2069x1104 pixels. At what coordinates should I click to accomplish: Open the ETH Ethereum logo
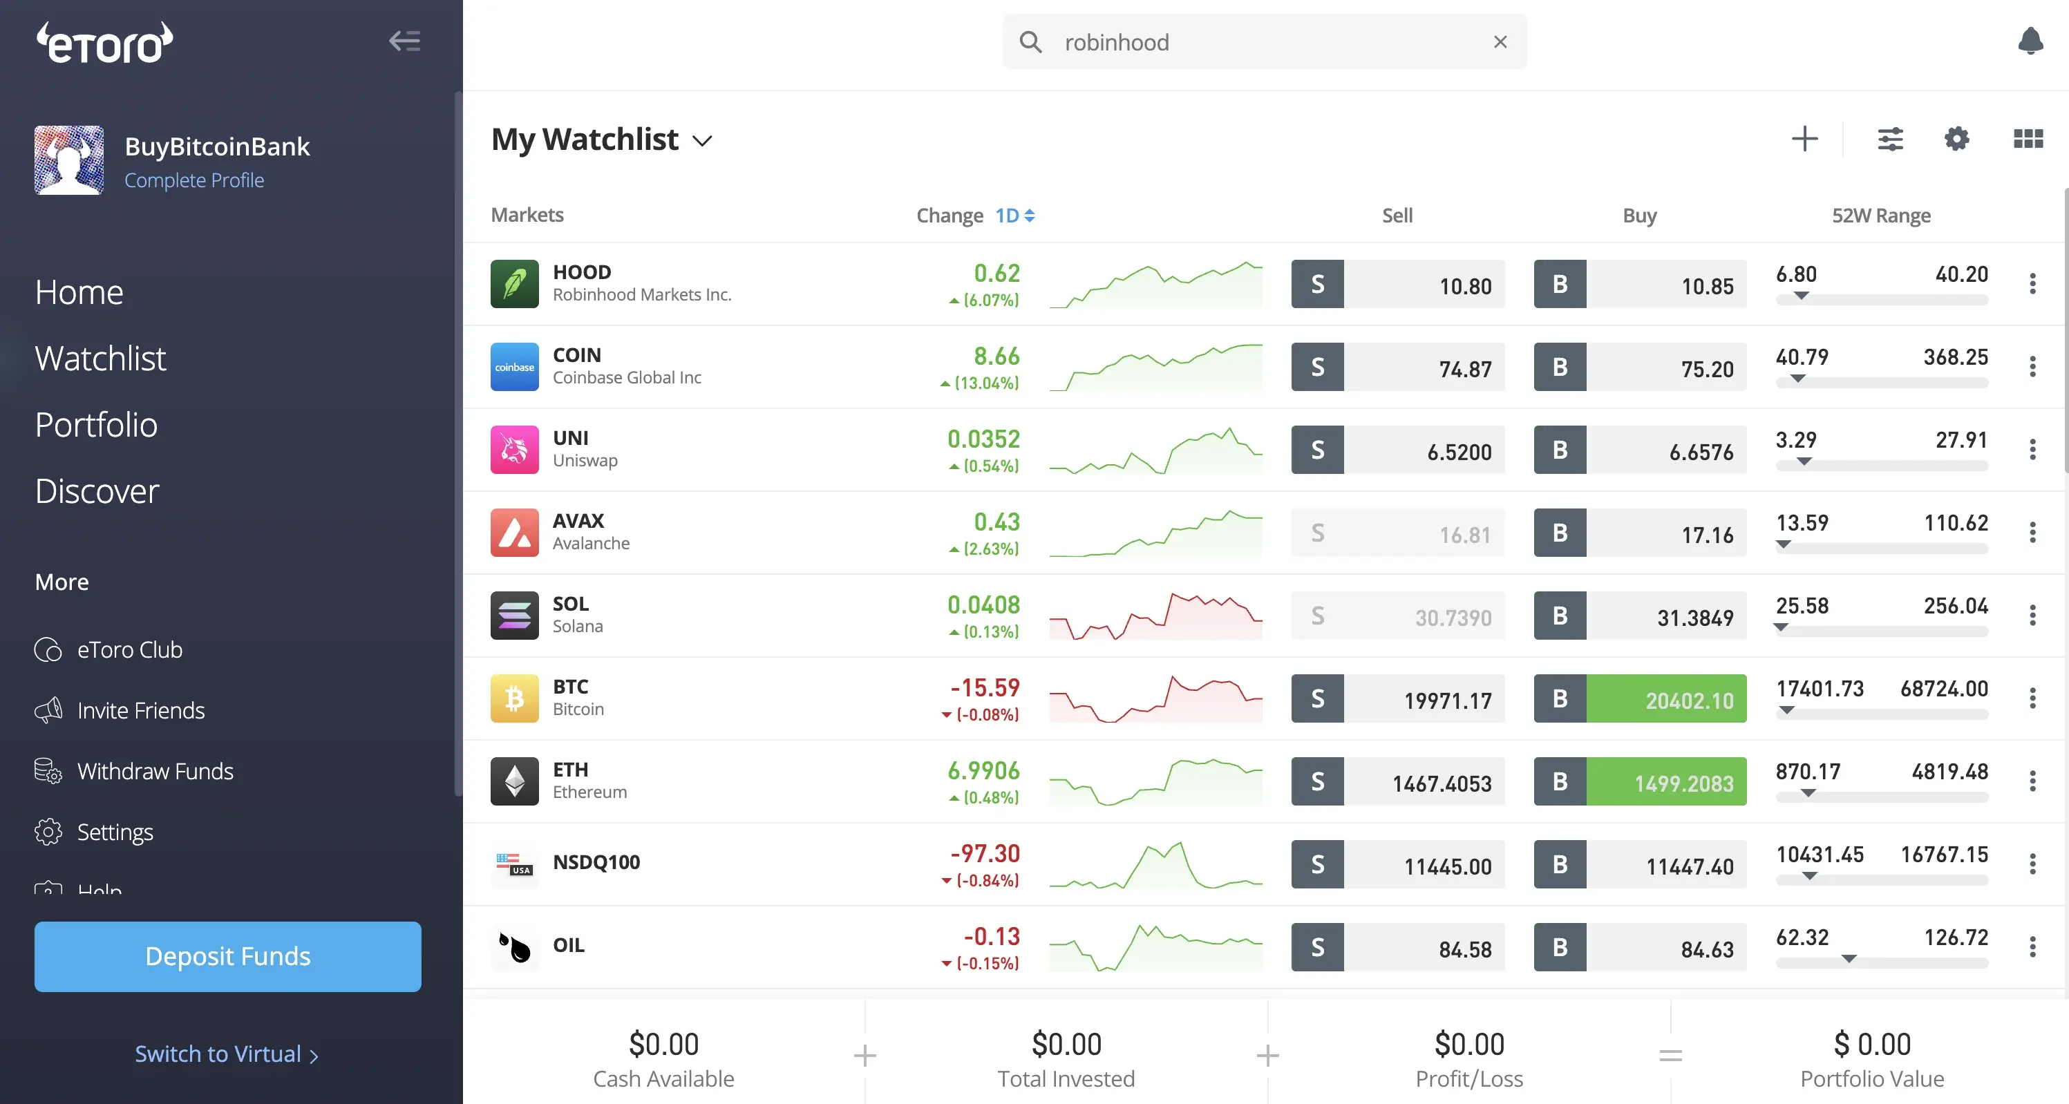[514, 781]
